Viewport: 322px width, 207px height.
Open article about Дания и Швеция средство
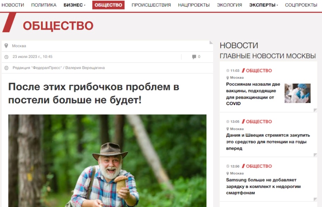click(268, 142)
